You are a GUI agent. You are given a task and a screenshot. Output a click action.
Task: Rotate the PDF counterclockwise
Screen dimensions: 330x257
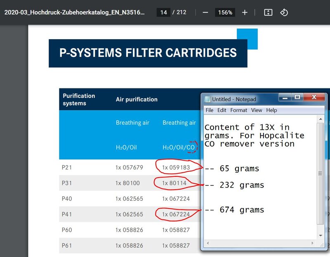click(x=284, y=12)
